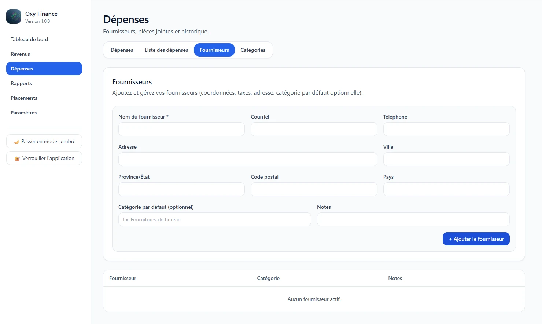Viewport: 542px width, 324px height.
Task: Open the Catégorie par défaut combo field
Action: [x=214, y=219]
